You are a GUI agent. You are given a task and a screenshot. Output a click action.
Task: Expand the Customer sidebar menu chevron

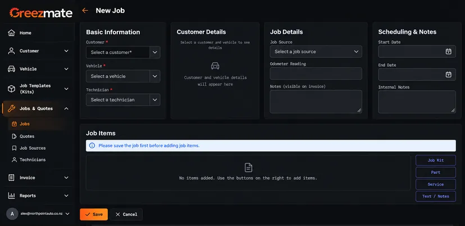66,51
